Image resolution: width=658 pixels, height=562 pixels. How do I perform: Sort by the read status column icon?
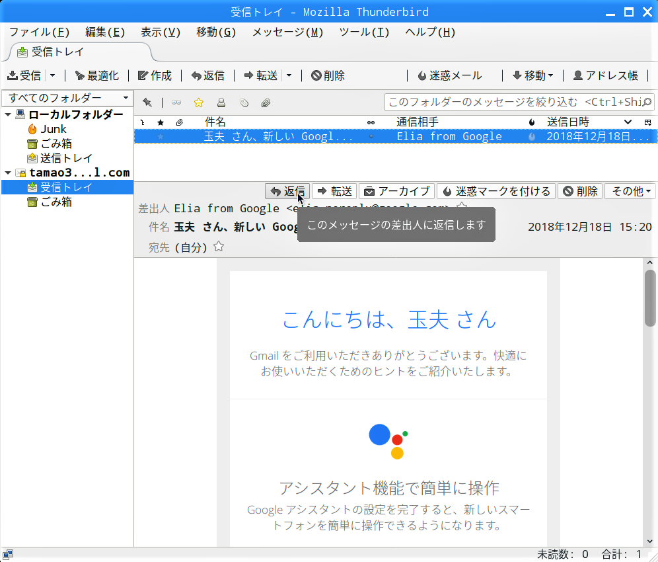click(x=371, y=122)
